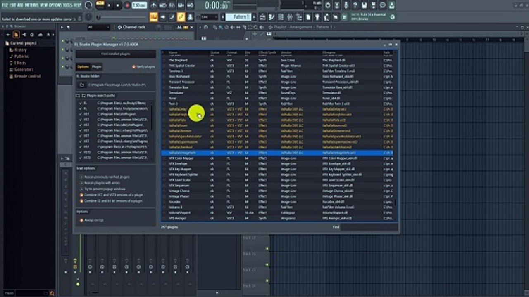529x297 pixels.
Task: Open the OPTIONS menu
Action: click(56, 5)
